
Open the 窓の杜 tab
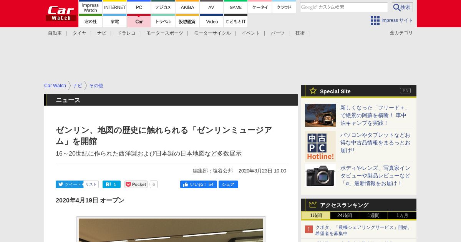[90, 21]
